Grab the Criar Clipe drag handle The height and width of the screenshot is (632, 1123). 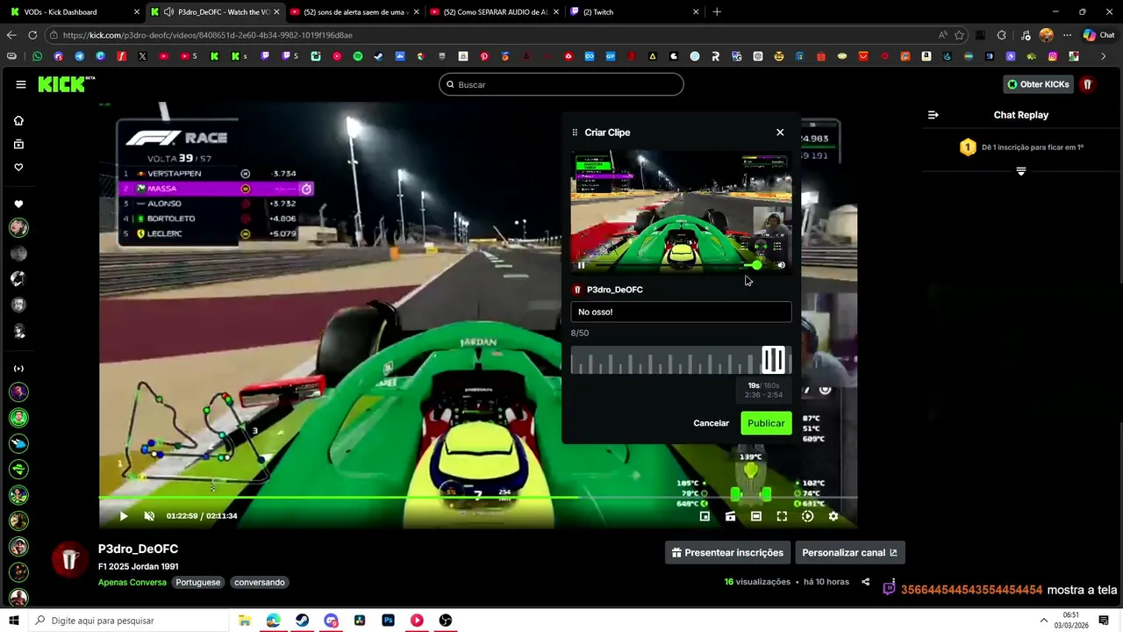[575, 133]
